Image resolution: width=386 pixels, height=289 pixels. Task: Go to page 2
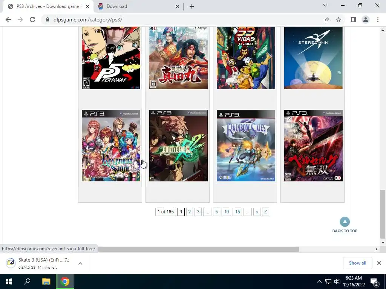[190, 212]
